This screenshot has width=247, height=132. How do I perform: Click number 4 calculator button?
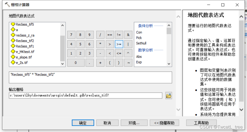(71, 44)
